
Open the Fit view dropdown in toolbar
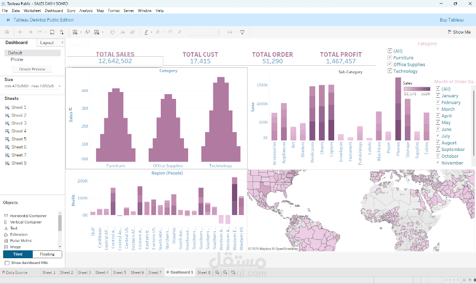(203, 32)
